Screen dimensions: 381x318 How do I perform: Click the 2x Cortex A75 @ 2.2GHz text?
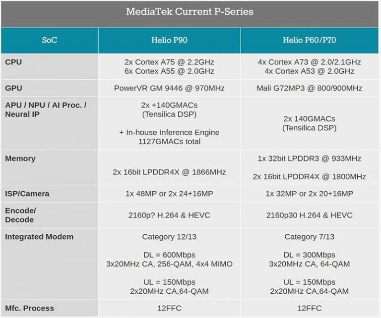pos(169,62)
